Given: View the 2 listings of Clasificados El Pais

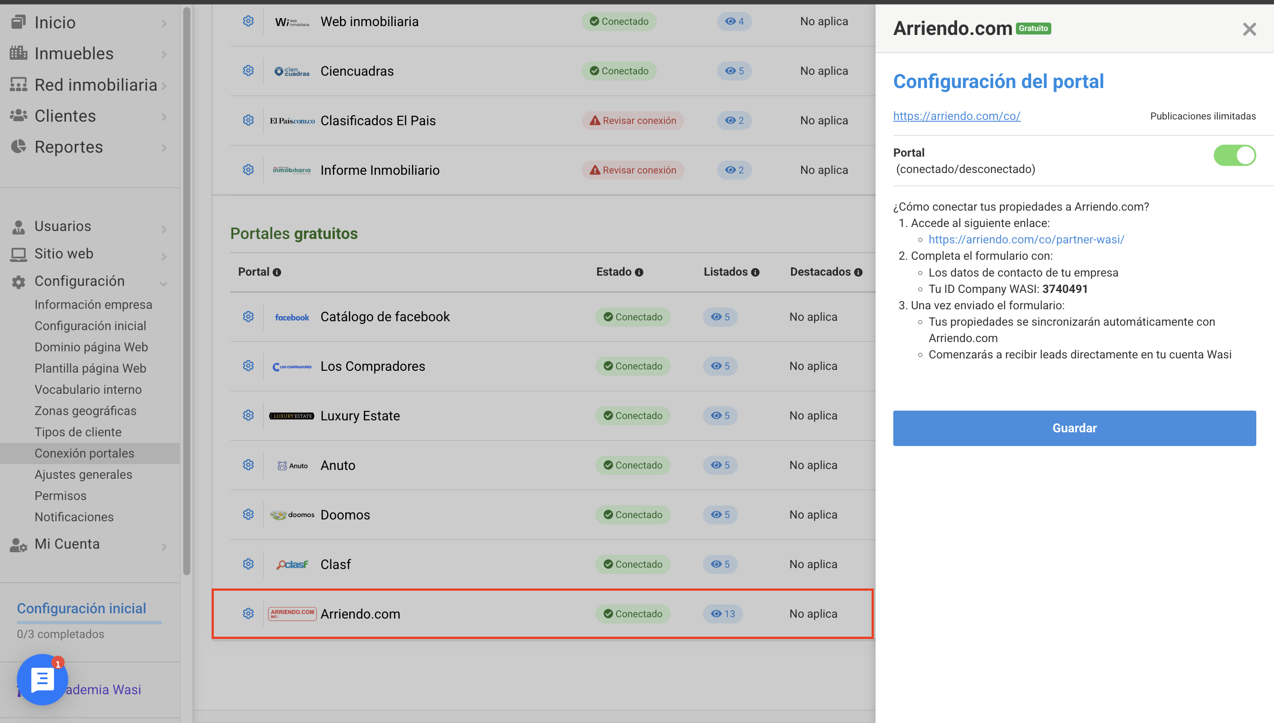Looking at the screenshot, I should (x=734, y=121).
